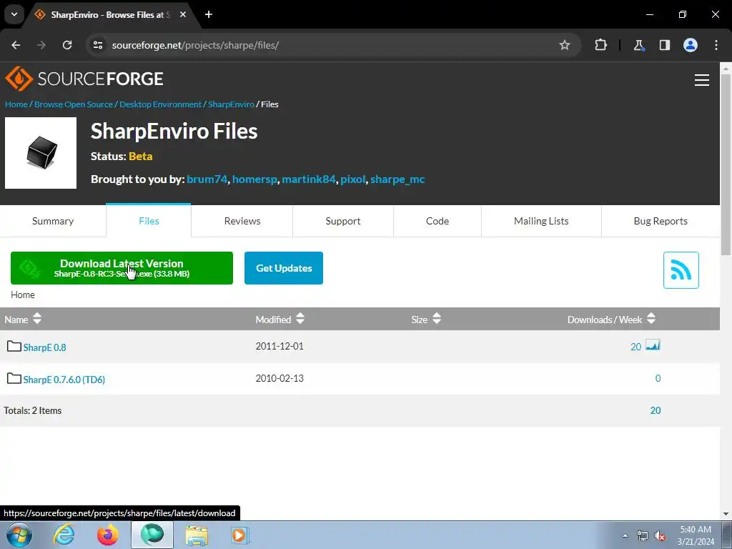View site information icon in address bar
The image size is (732, 549).
pyautogui.click(x=98, y=45)
